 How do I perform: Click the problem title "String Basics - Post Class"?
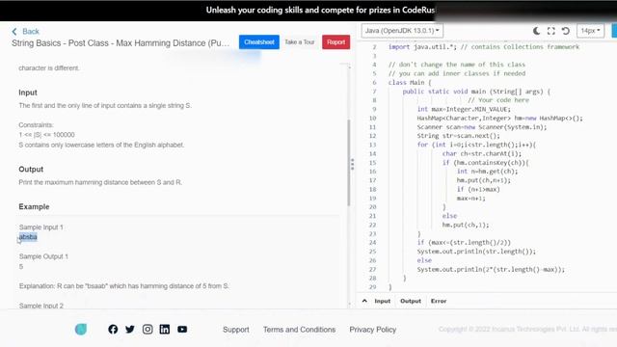point(120,42)
